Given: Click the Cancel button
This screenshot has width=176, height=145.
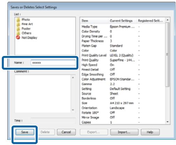Looking at the screenshot, I should tap(66, 132).
